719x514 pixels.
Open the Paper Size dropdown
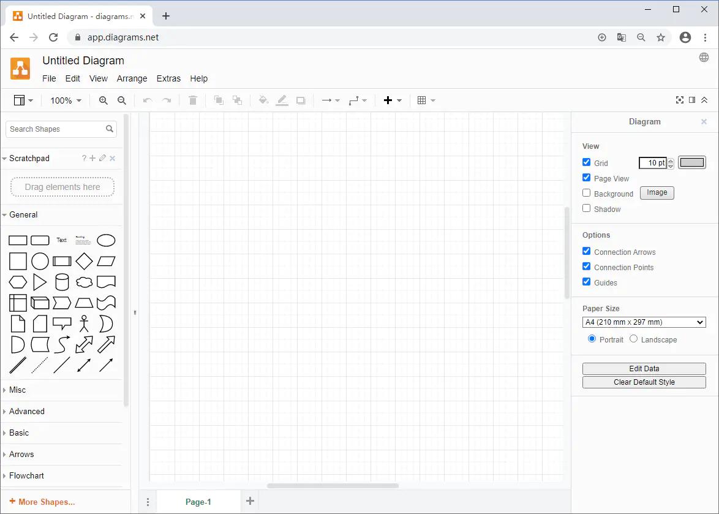(644, 322)
